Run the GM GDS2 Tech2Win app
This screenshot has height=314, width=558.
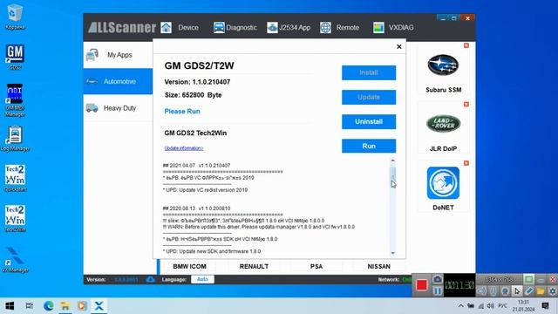[369, 146]
